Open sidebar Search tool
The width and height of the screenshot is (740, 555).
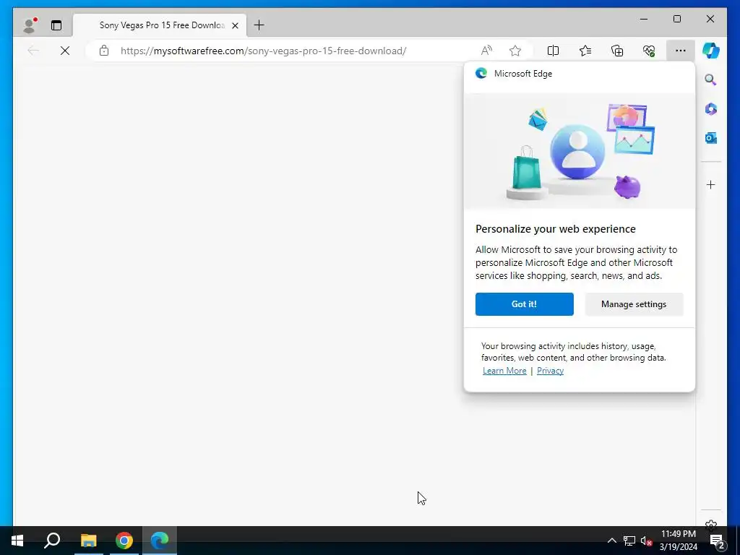(711, 79)
